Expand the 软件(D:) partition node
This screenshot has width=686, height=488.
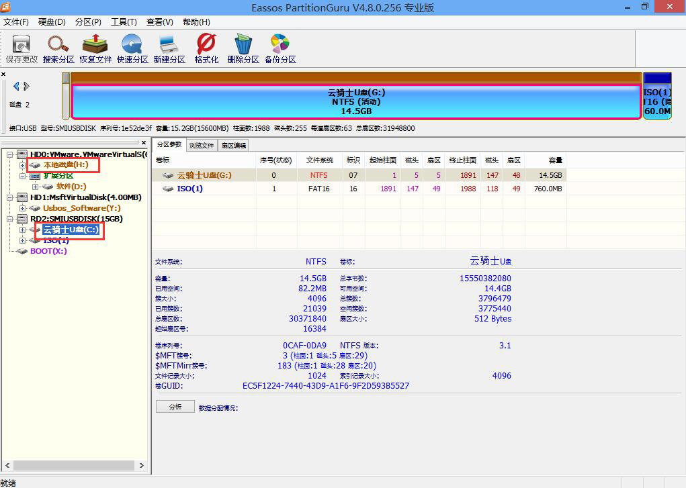tap(35, 187)
